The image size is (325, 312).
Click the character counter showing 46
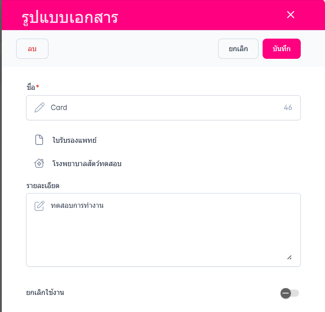(x=288, y=108)
